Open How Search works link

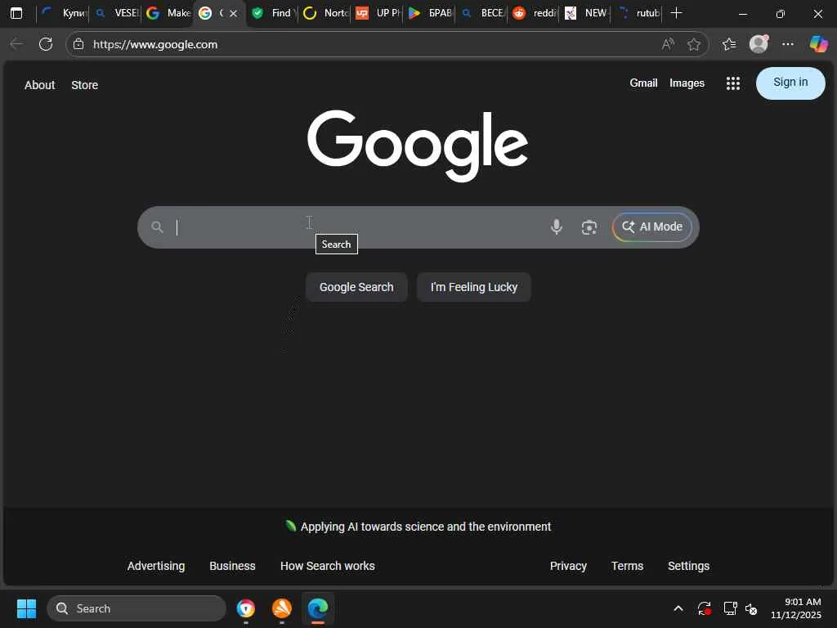[327, 566]
